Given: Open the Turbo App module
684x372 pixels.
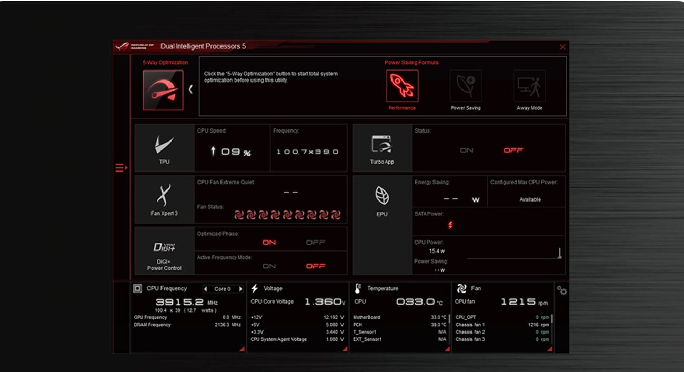Looking at the screenshot, I should tap(381, 148).
